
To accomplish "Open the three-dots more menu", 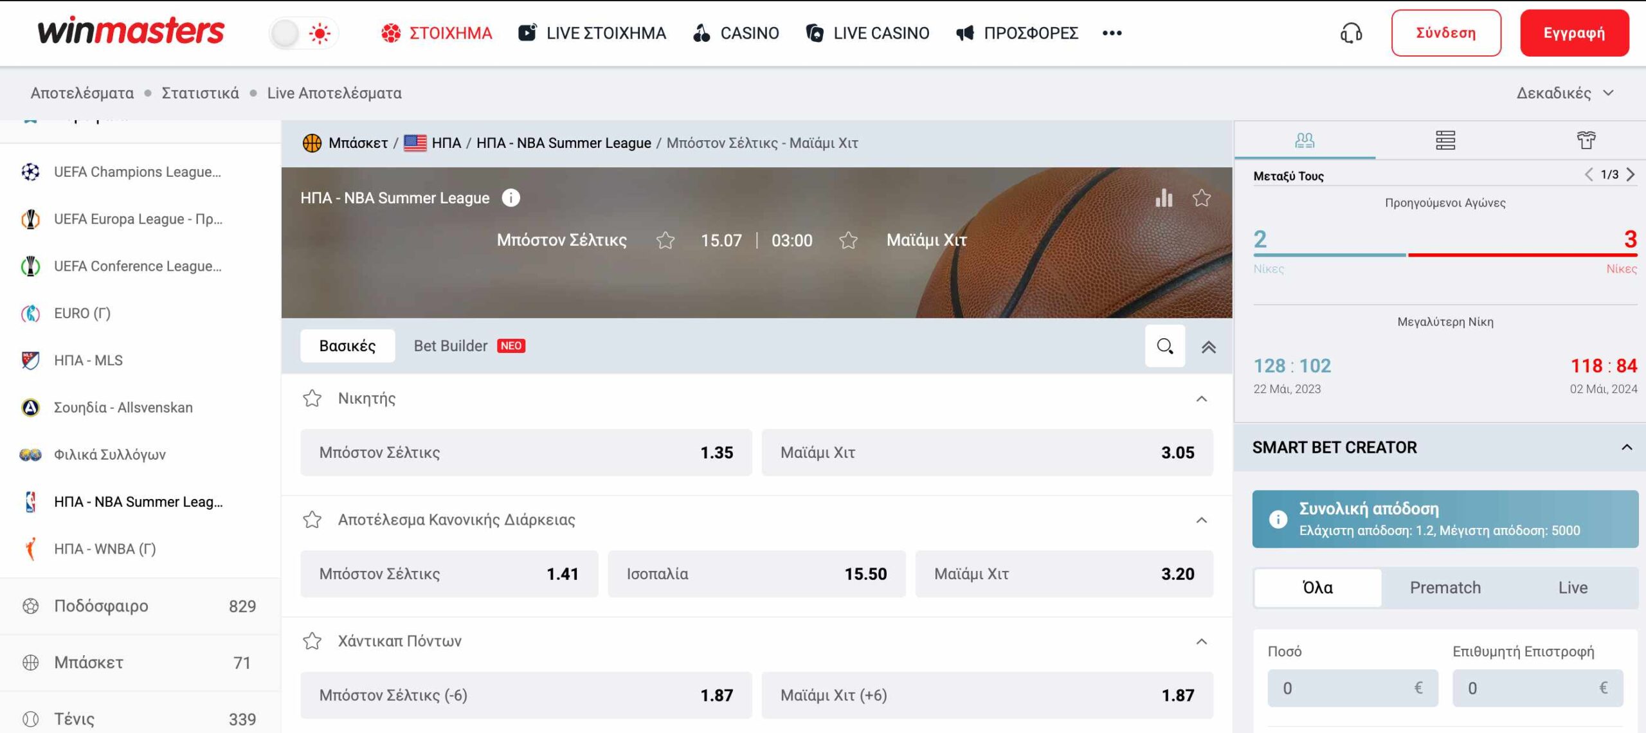I will click(1112, 33).
